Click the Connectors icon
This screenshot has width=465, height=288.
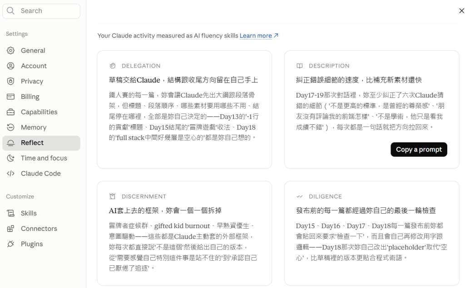11,229
